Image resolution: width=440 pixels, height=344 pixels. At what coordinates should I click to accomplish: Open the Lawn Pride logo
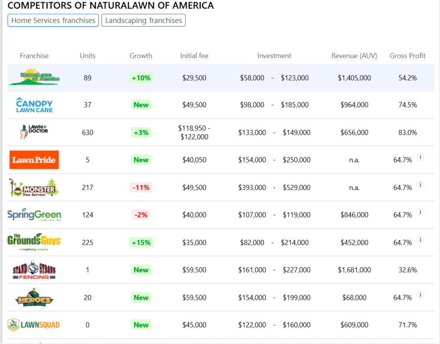[34, 160]
